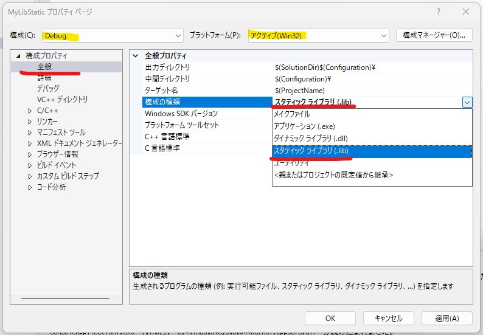Click the help question mark icon
The height and width of the screenshot is (335, 483).
point(438,12)
